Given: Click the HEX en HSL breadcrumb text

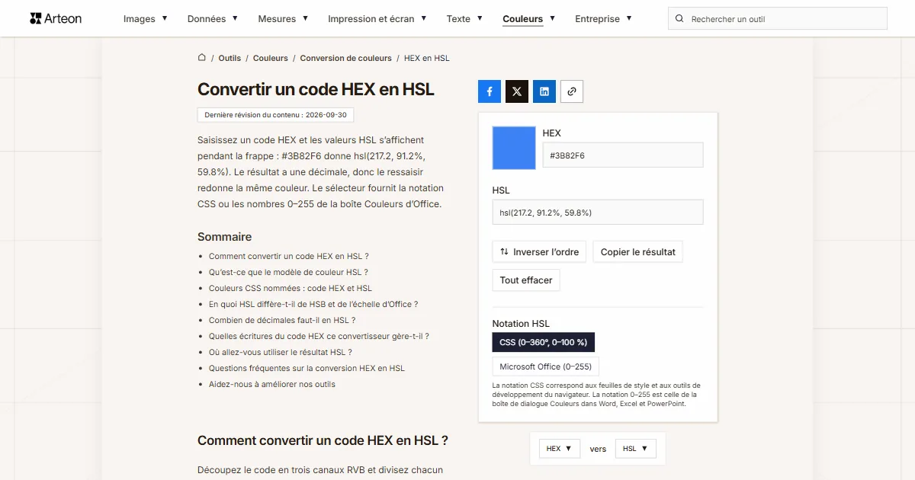Looking at the screenshot, I should (426, 58).
